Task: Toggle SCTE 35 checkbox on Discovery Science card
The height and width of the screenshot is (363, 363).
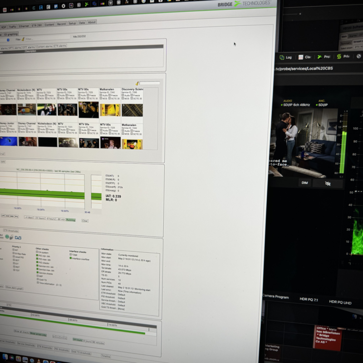Action: coord(132,98)
